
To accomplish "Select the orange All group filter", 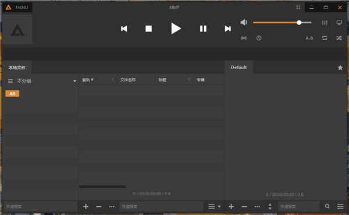I will [x=12, y=94].
